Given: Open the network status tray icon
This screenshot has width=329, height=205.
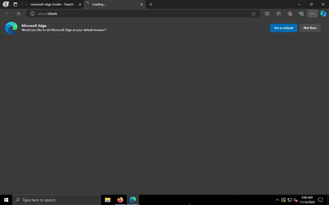Looking at the screenshot, I should tap(290, 200).
